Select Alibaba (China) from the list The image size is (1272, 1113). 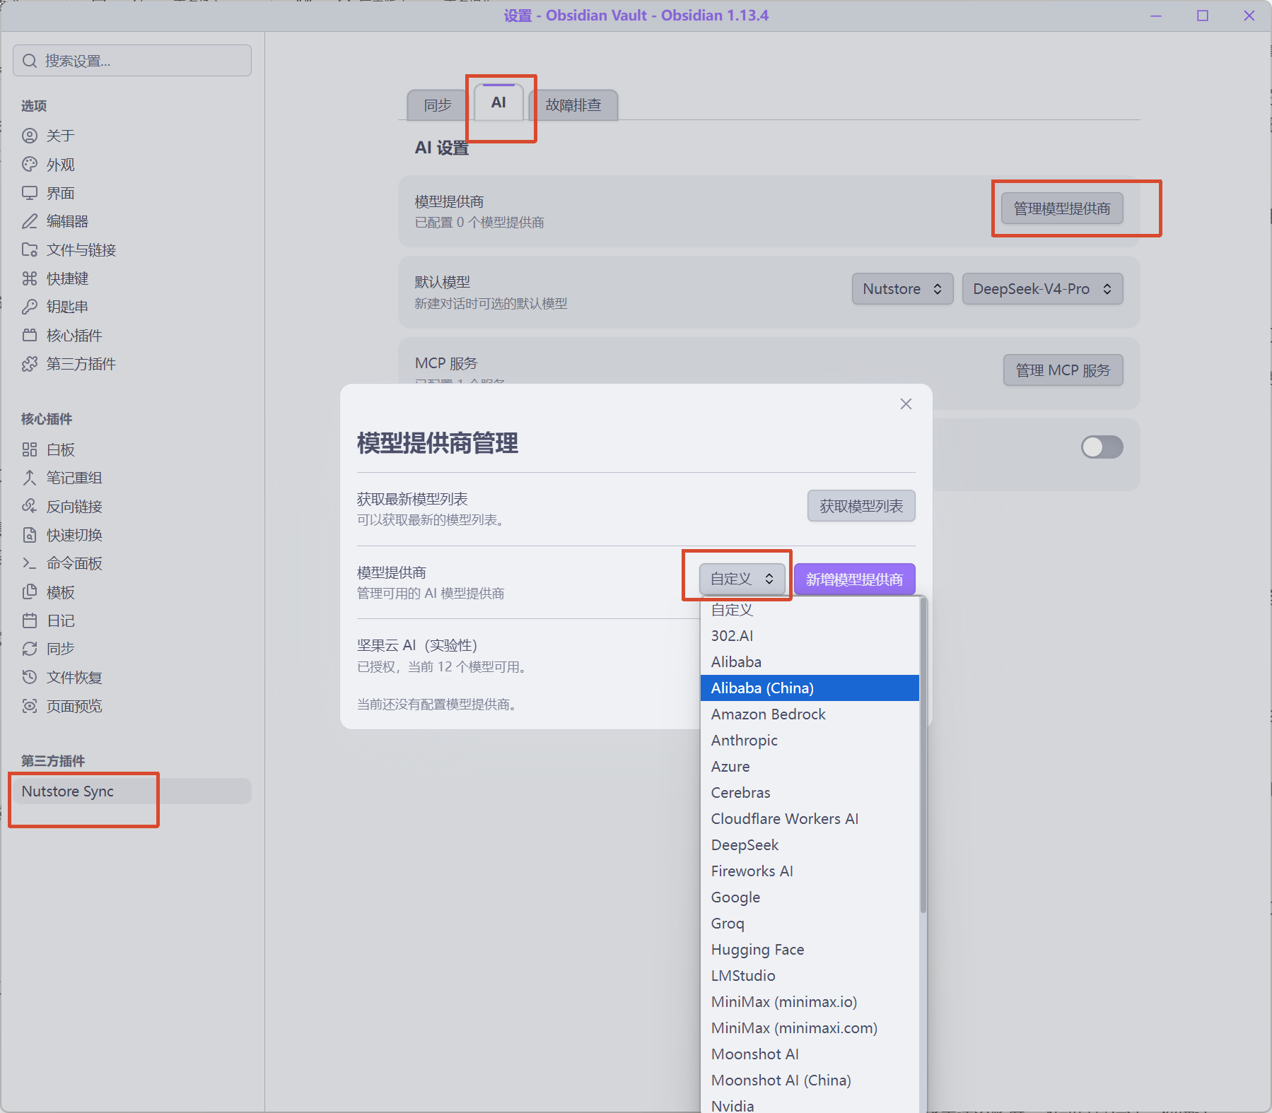pos(810,688)
